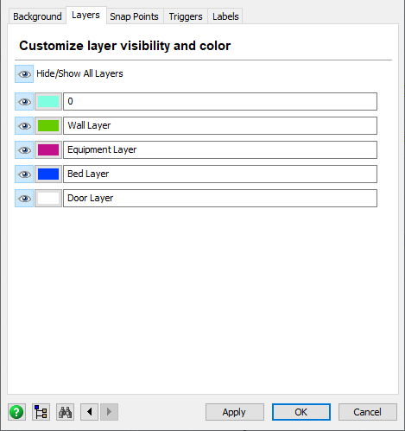Open the Snap Points tab
The height and width of the screenshot is (431, 405).
134,16
